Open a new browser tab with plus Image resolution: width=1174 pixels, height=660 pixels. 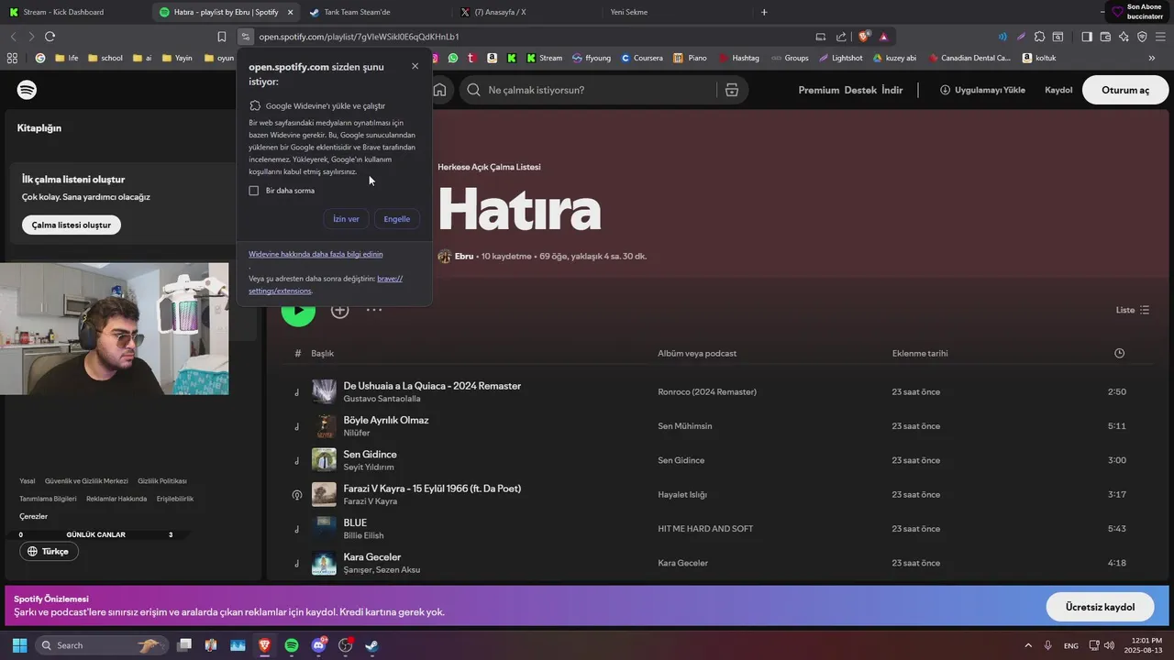764,12
